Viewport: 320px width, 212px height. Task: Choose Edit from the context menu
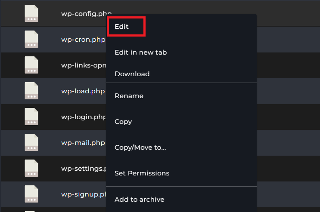[122, 27]
